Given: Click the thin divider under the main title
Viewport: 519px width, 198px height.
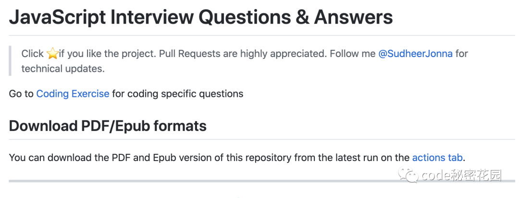Looking at the screenshot, I should 262,35.
